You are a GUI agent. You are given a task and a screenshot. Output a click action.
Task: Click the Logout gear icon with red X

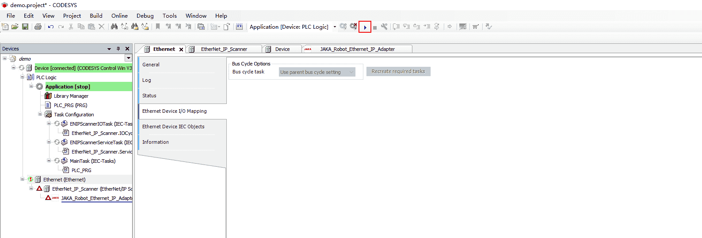point(353,27)
